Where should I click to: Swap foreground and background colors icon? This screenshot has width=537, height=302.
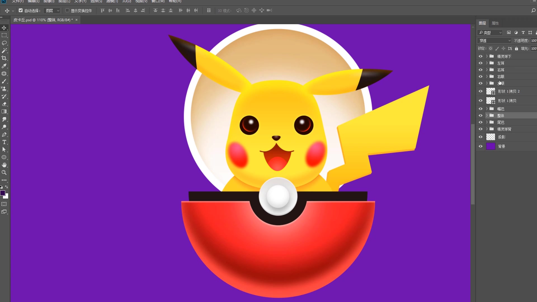coord(6,187)
